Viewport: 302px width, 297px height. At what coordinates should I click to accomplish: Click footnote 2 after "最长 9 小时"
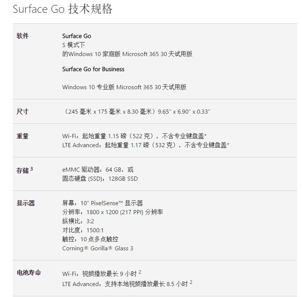(139, 272)
